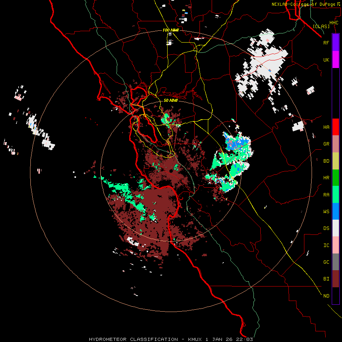Click the ND black legend swatch
This screenshot has height=342, width=342.
336,296
